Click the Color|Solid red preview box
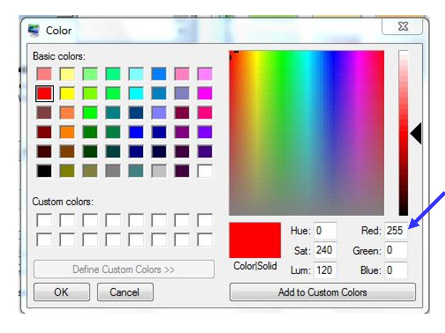 point(255,240)
